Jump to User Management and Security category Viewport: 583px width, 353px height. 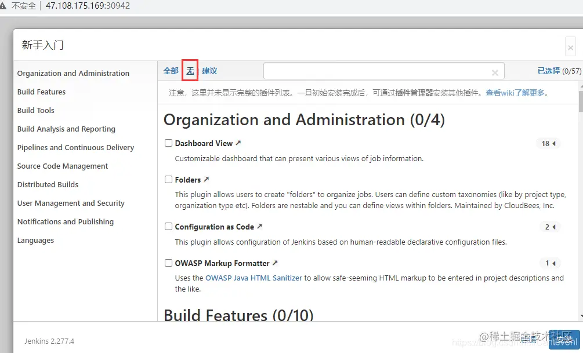(71, 203)
